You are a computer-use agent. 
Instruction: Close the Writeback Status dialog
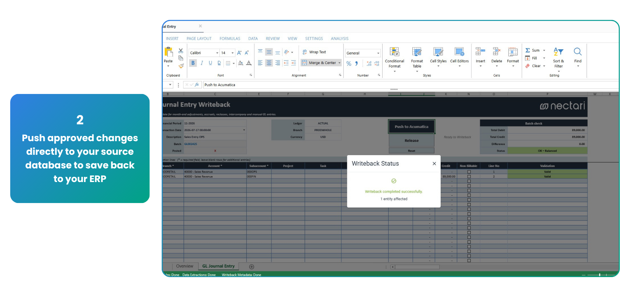pyautogui.click(x=434, y=164)
